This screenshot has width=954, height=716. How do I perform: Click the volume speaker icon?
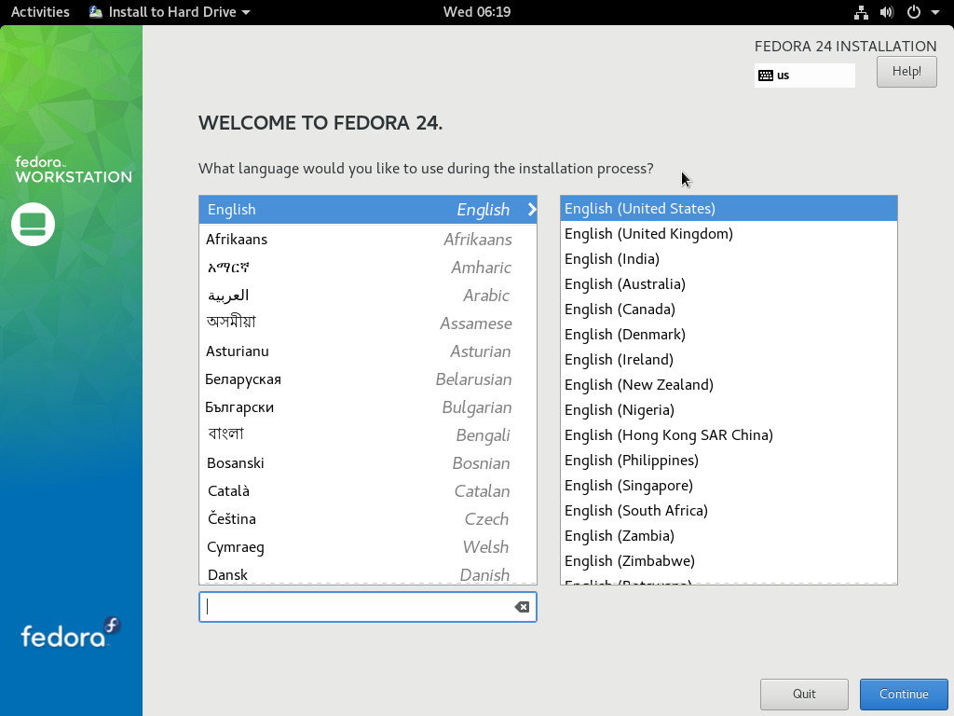pos(886,12)
